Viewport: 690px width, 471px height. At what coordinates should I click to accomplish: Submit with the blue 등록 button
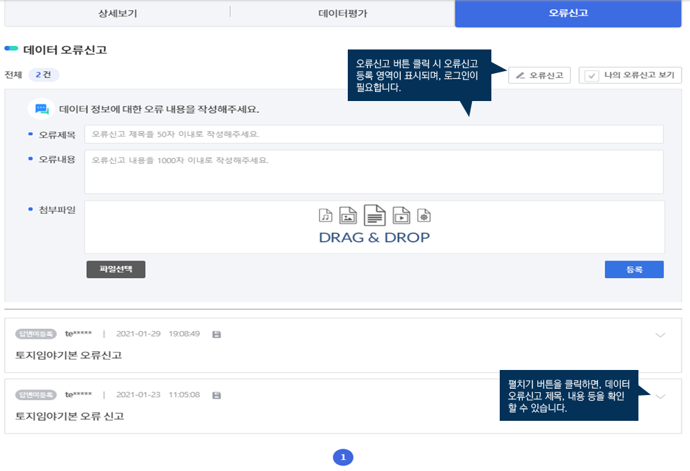click(634, 269)
